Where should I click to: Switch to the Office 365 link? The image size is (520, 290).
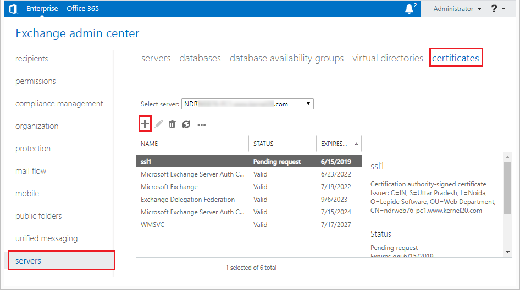(82, 9)
